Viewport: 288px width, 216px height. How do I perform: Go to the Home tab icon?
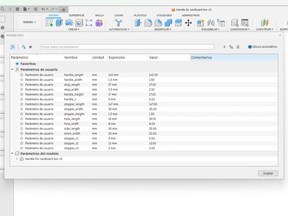64,10
